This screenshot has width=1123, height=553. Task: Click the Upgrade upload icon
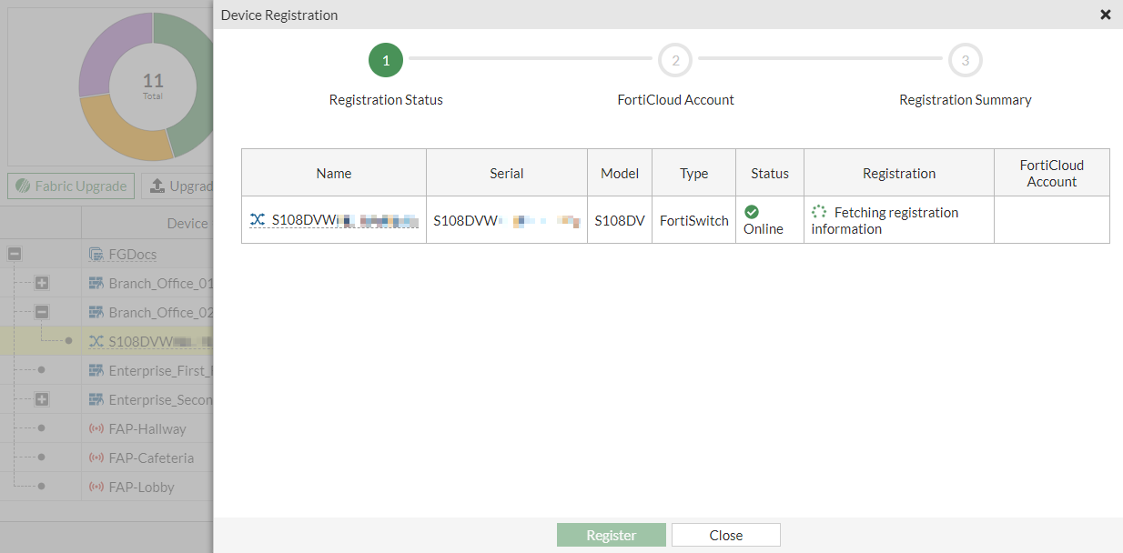(x=157, y=186)
